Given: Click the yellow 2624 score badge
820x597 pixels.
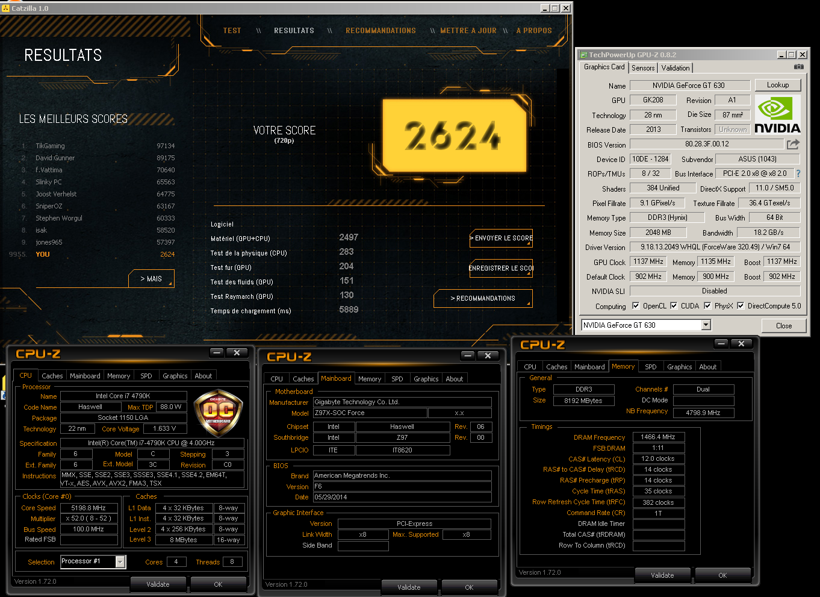Looking at the screenshot, I should (x=454, y=135).
